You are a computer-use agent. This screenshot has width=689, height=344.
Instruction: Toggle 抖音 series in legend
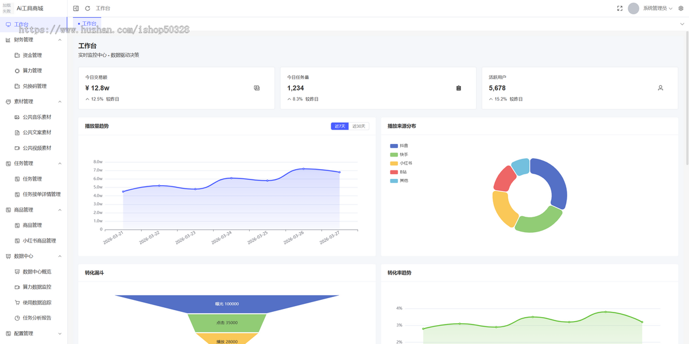click(x=399, y=146)
